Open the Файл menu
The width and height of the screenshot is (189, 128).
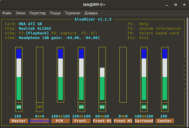(7, 13)
